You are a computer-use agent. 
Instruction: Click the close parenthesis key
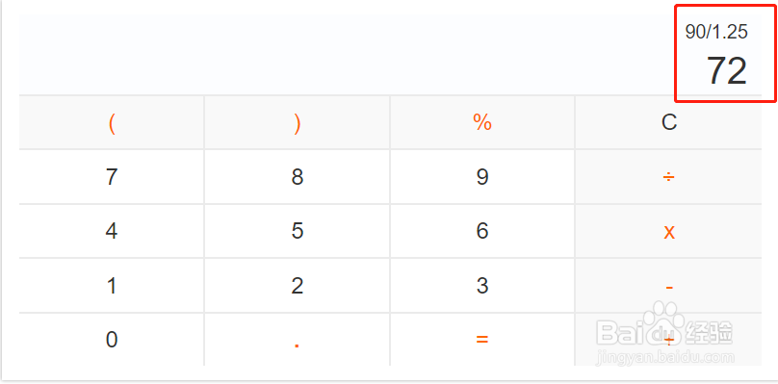(x=298, y=122)
